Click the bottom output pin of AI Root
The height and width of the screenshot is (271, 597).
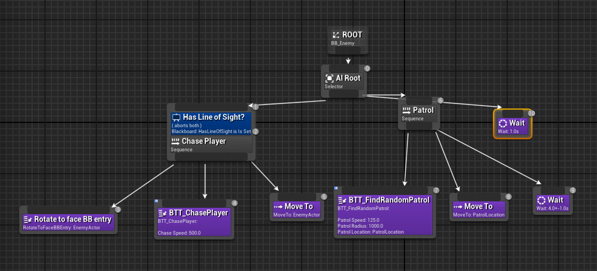point(344,94)
